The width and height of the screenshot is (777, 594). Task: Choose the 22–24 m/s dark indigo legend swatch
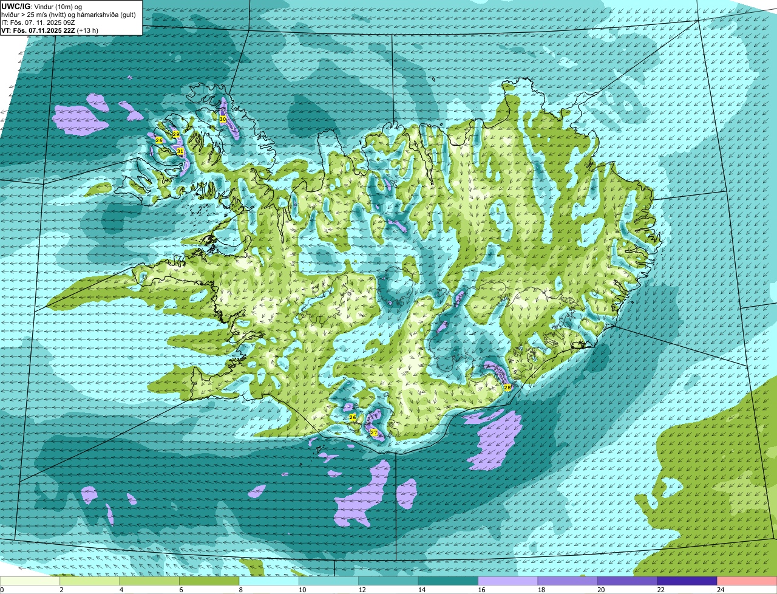point(687,581)
